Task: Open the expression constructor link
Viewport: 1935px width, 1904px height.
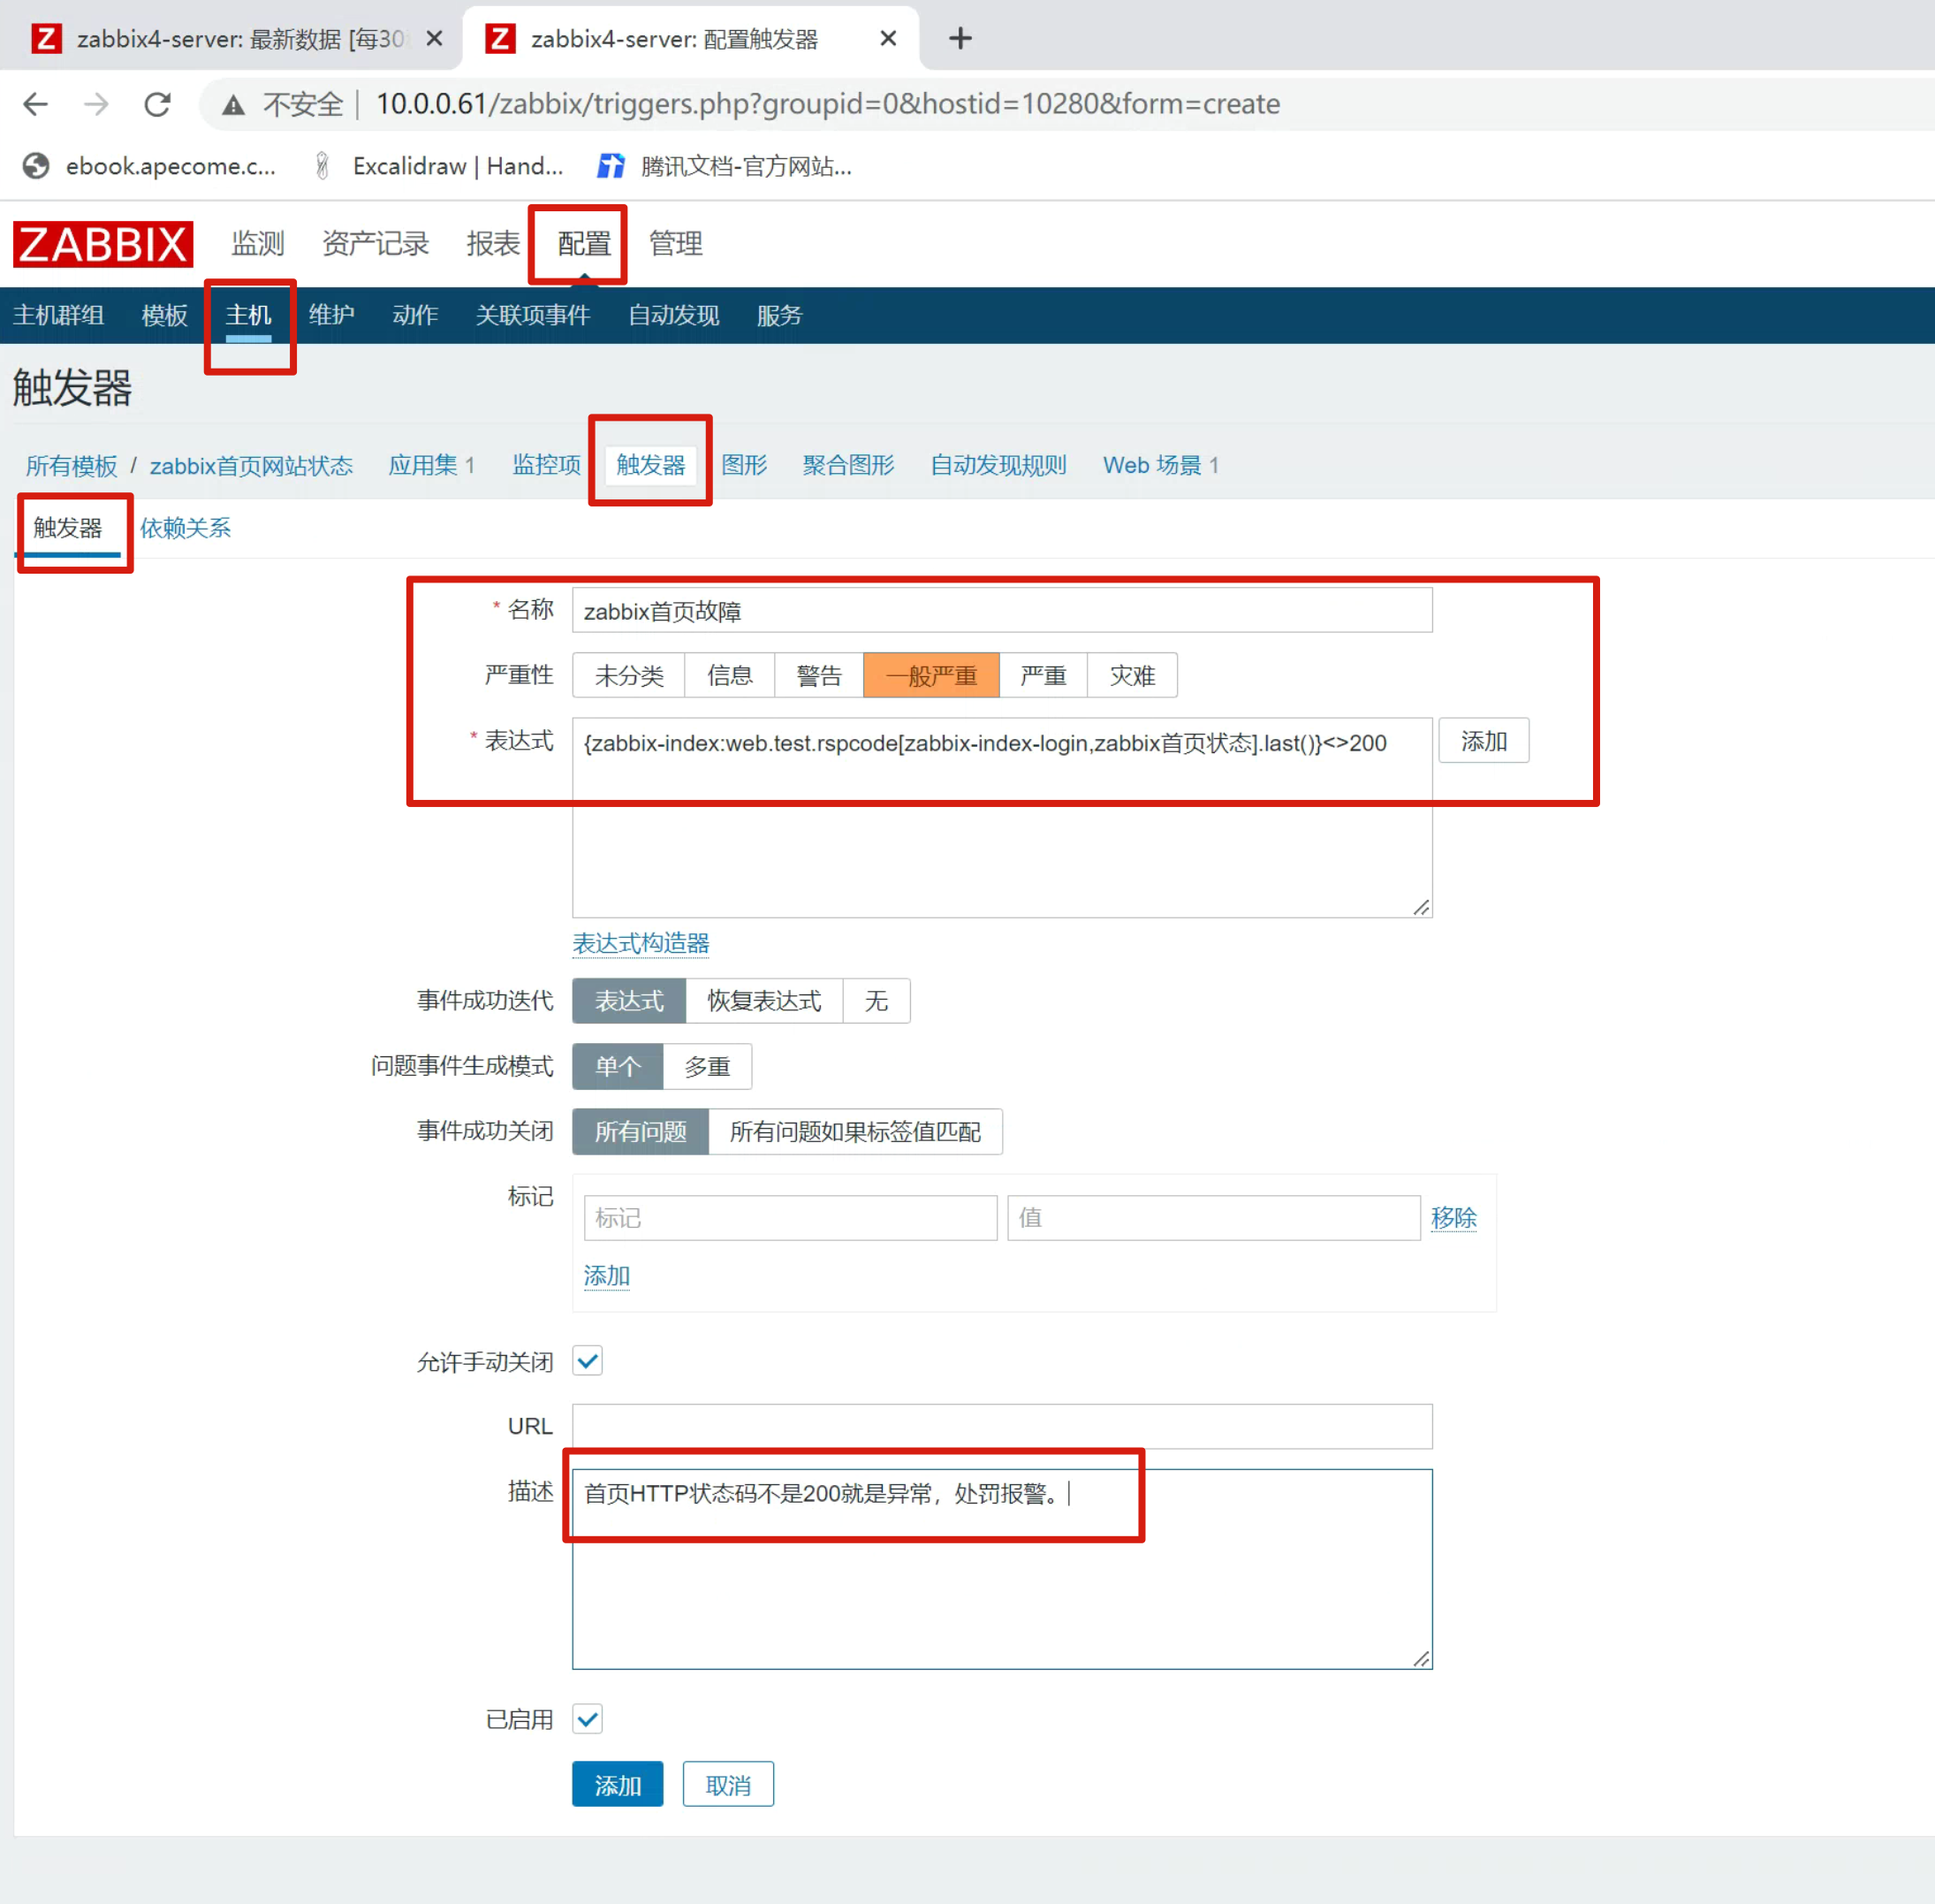Action: 641,943
